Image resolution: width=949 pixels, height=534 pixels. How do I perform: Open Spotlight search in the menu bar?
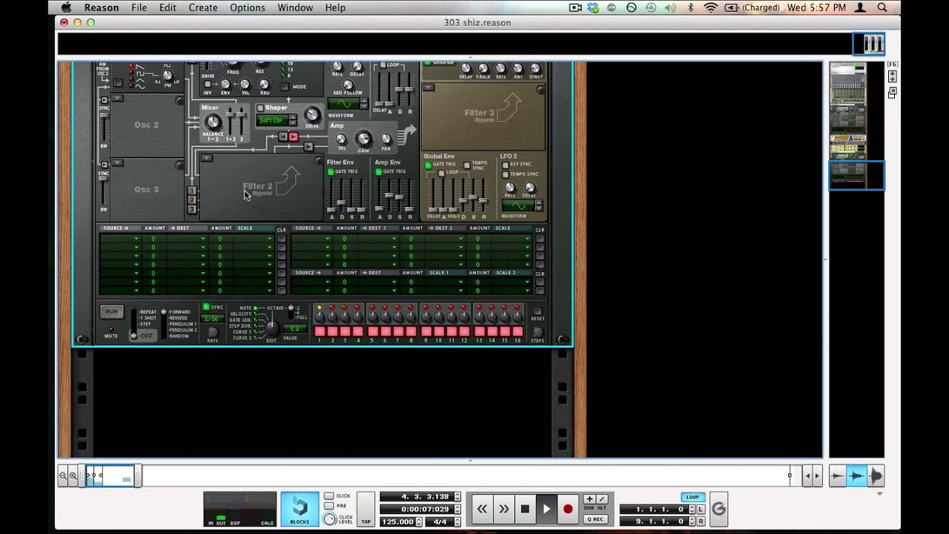coord(882,7)
